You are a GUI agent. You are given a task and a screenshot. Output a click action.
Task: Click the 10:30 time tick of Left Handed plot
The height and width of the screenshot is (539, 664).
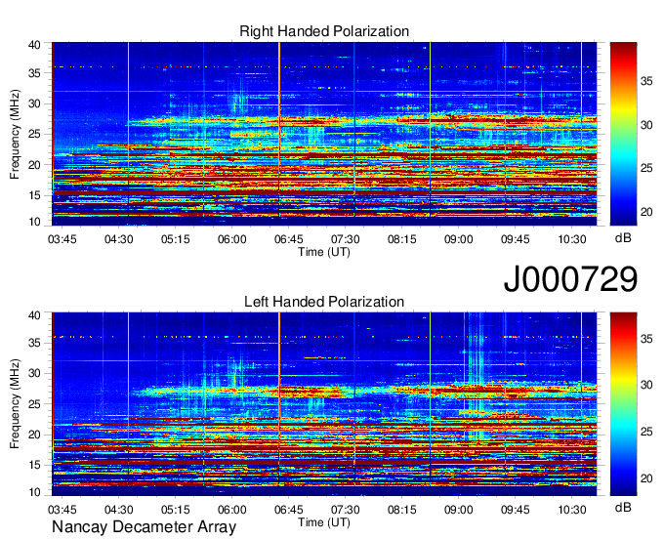coord(571,510)
